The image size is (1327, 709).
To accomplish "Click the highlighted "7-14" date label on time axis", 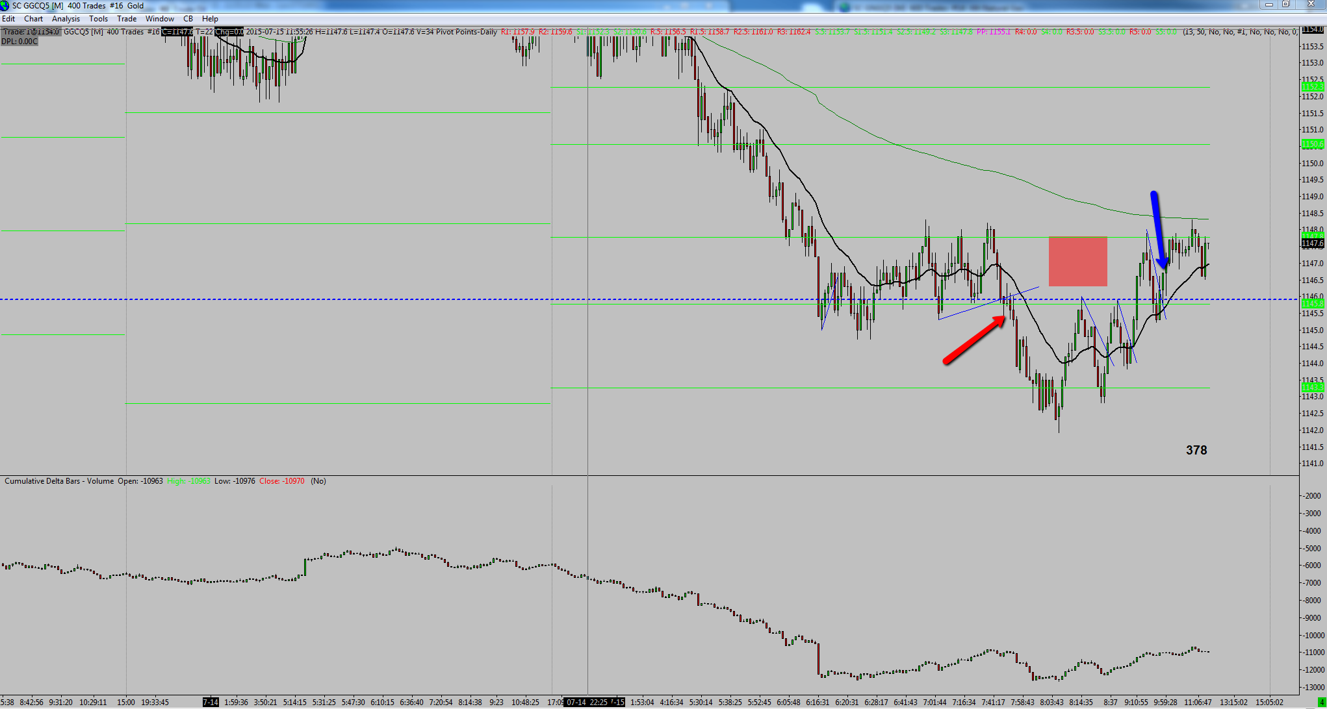I will tap(211, 703).
